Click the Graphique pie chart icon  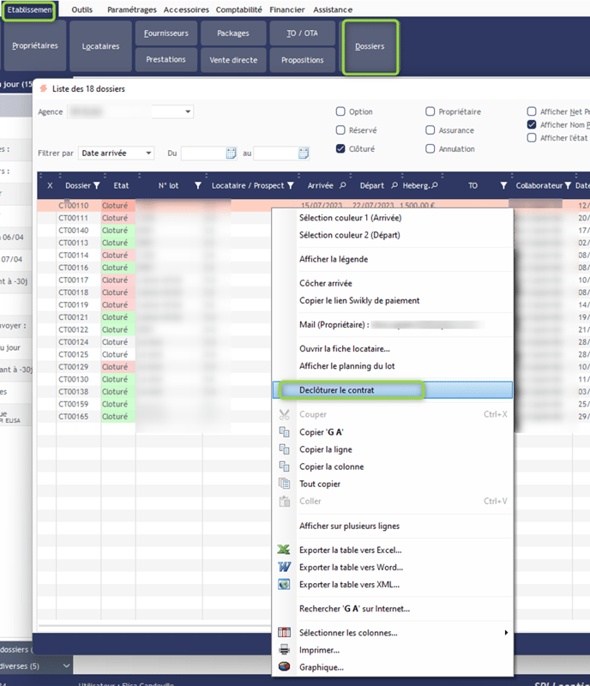click(x=284, y=667)
